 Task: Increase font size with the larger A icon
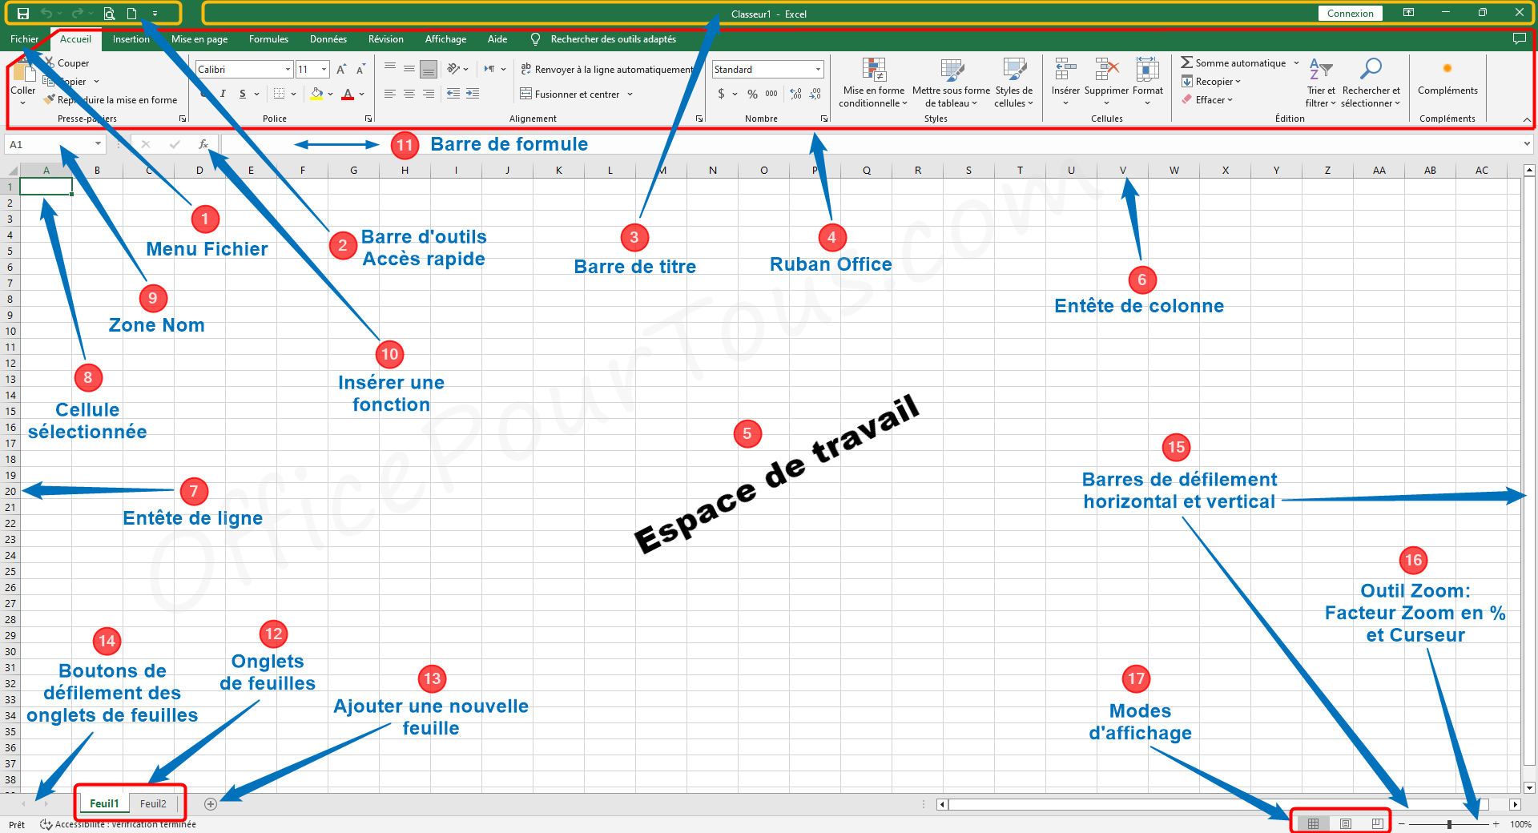pyautogui.click(x=342, y=70)
